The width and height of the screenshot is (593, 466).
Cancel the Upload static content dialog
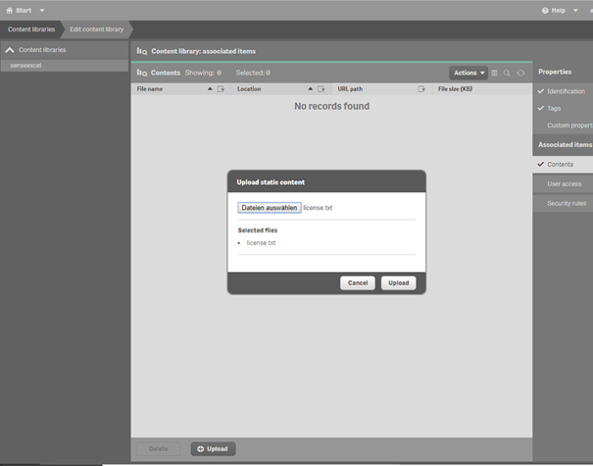tap(358, 283)
